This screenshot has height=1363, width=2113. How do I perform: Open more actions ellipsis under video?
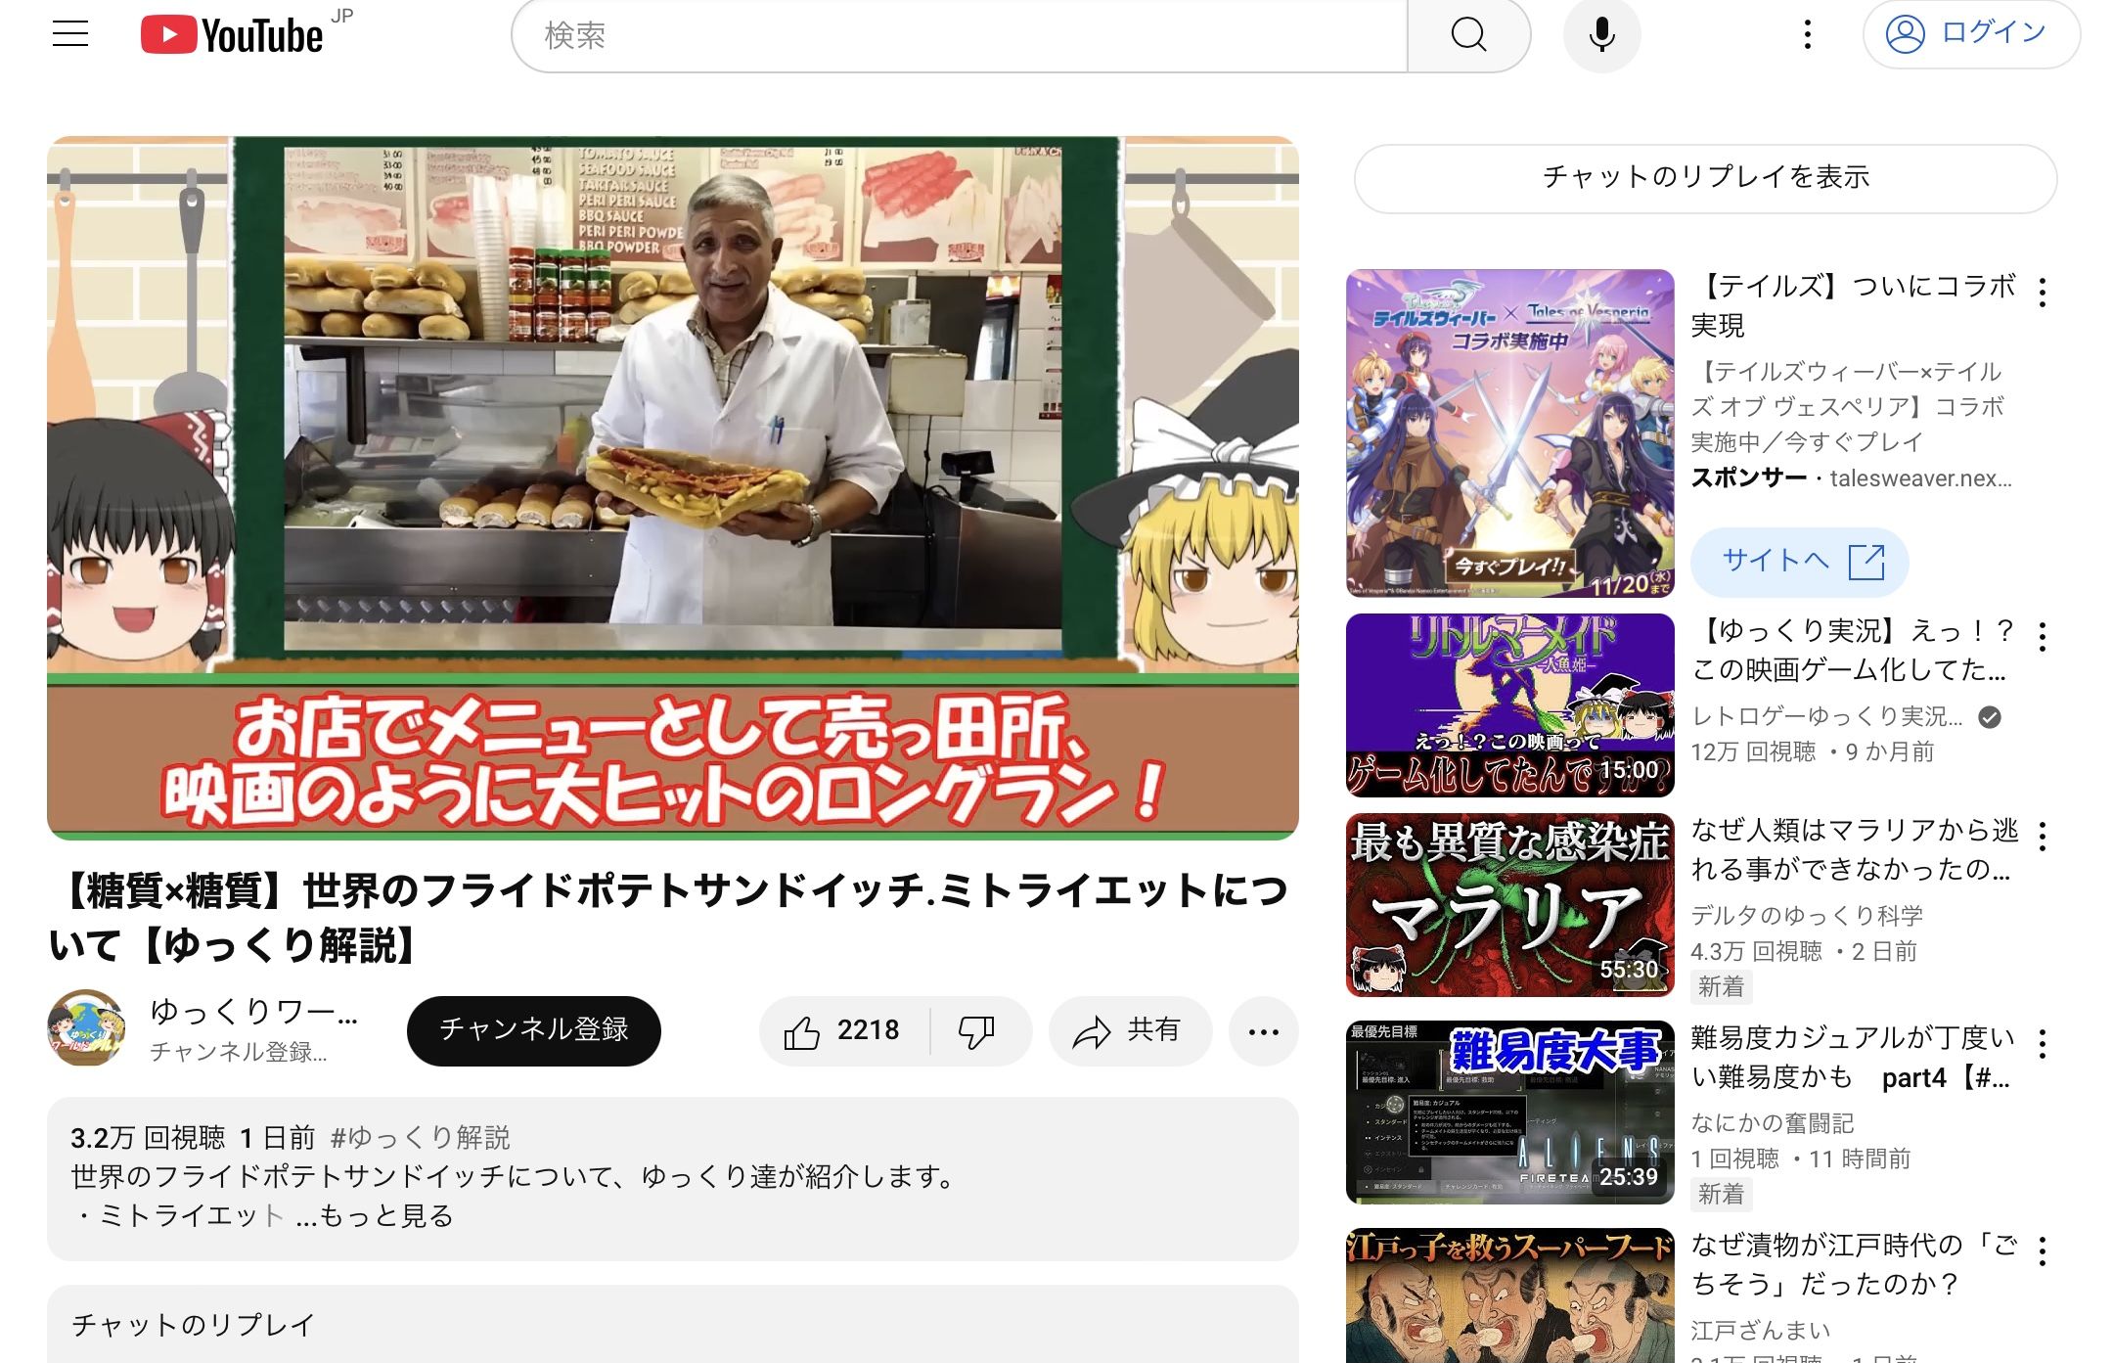coord(1263,1031)
